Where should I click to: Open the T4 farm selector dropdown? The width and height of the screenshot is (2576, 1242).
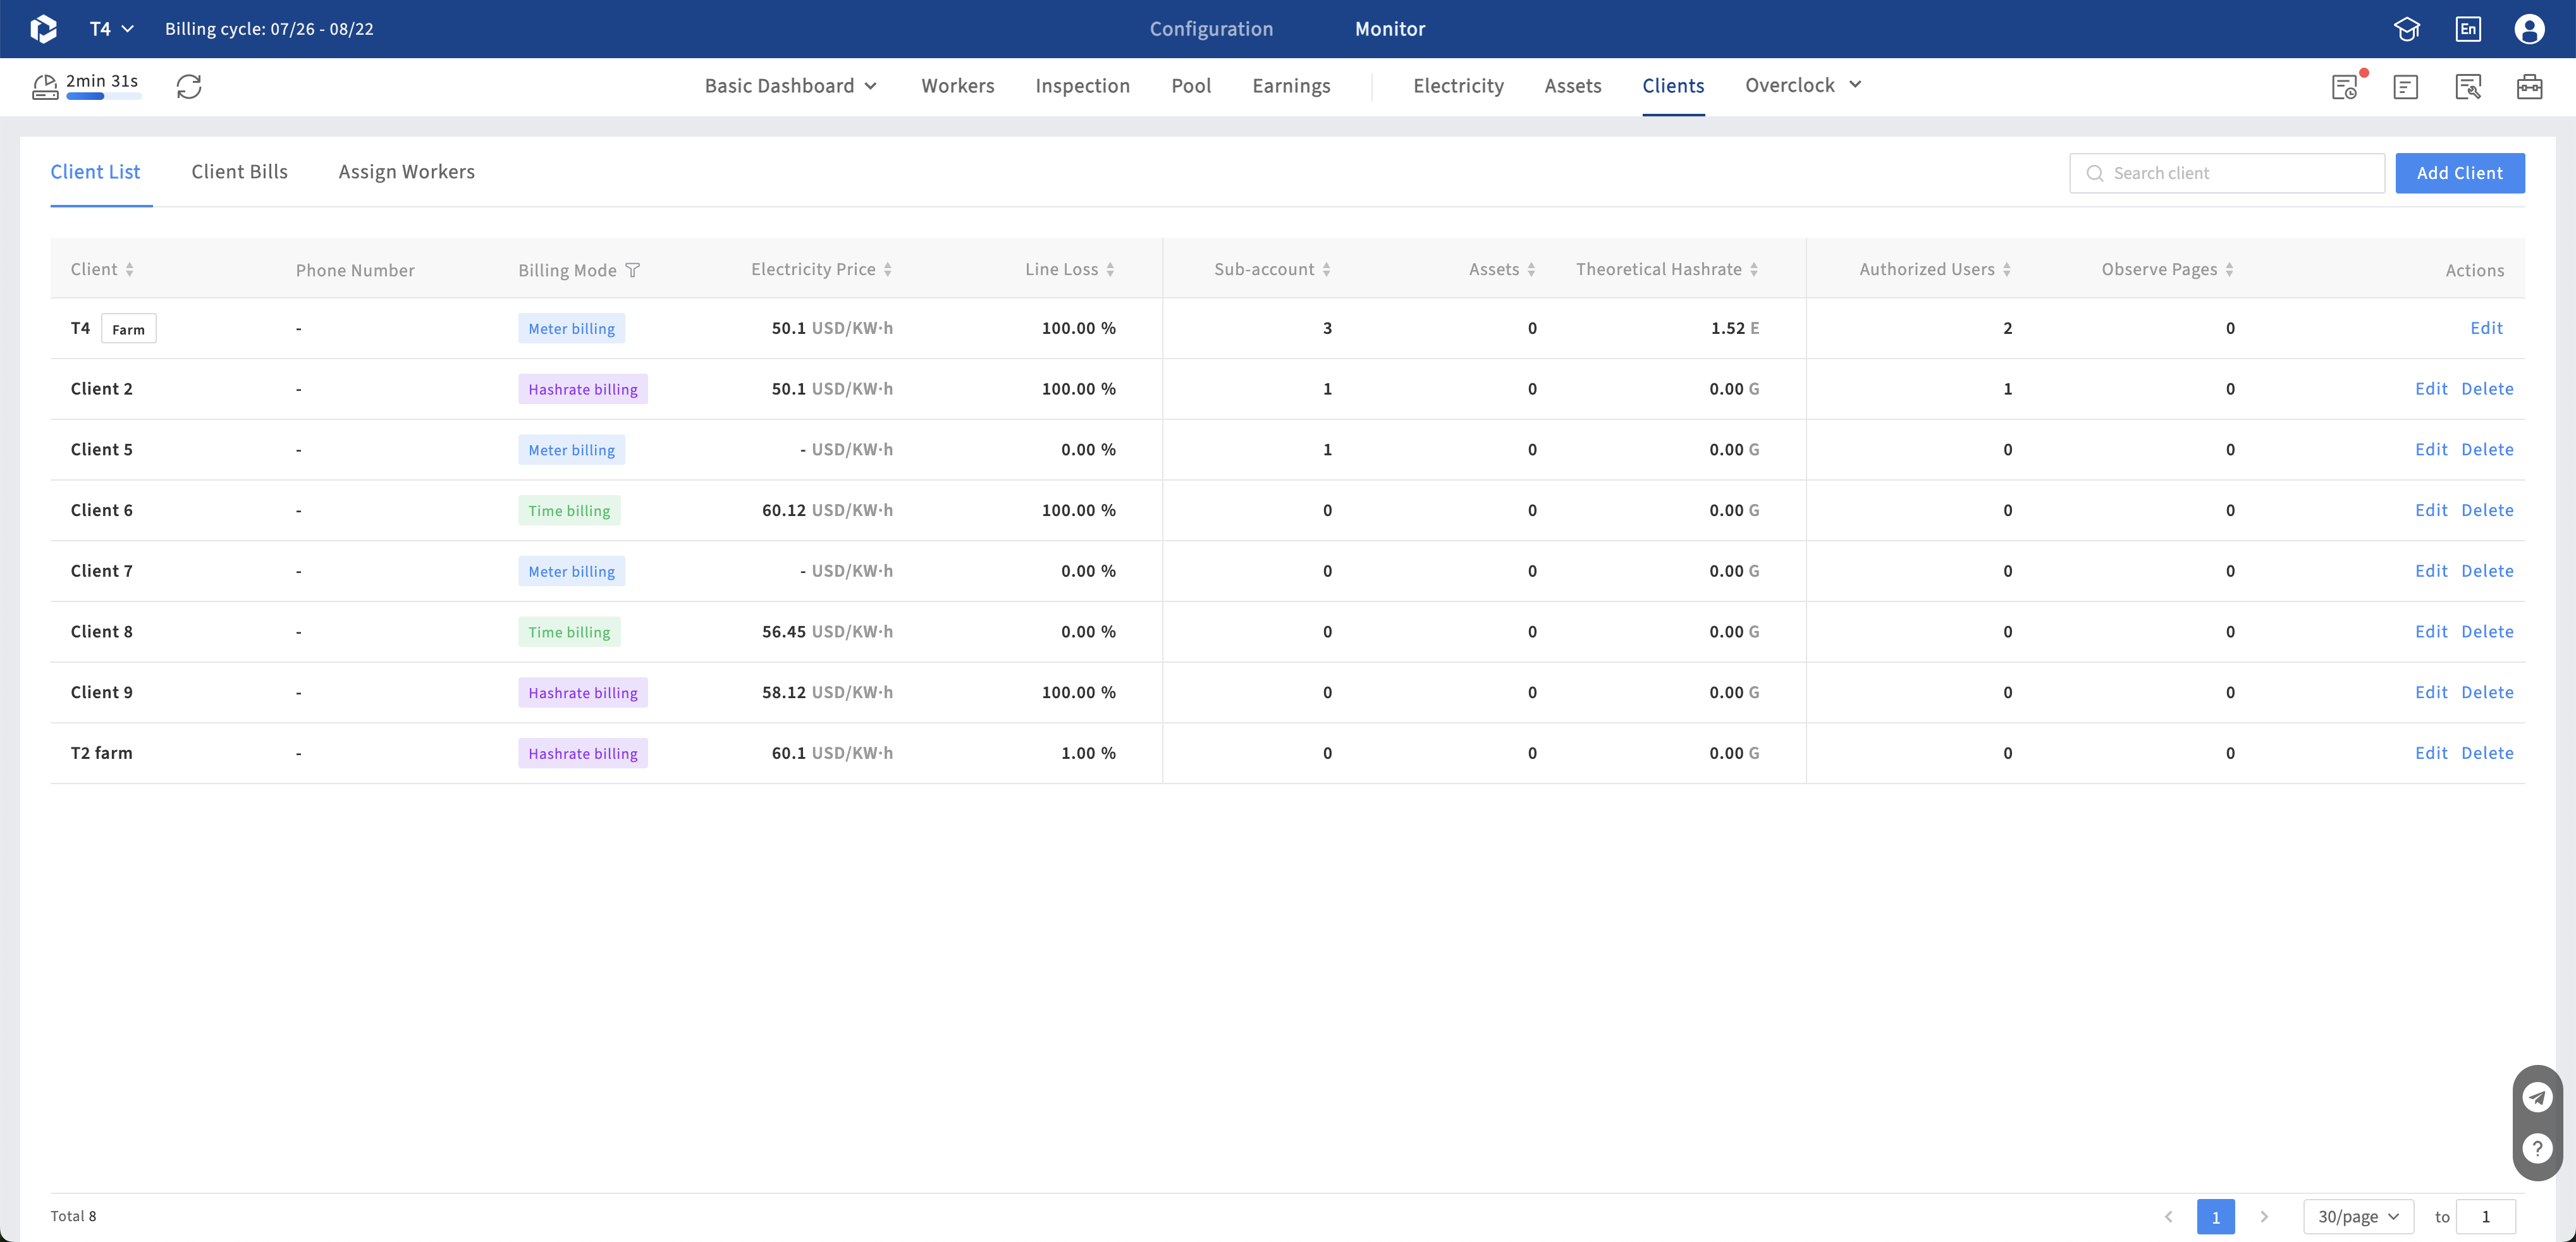click(x=112, y=29)
